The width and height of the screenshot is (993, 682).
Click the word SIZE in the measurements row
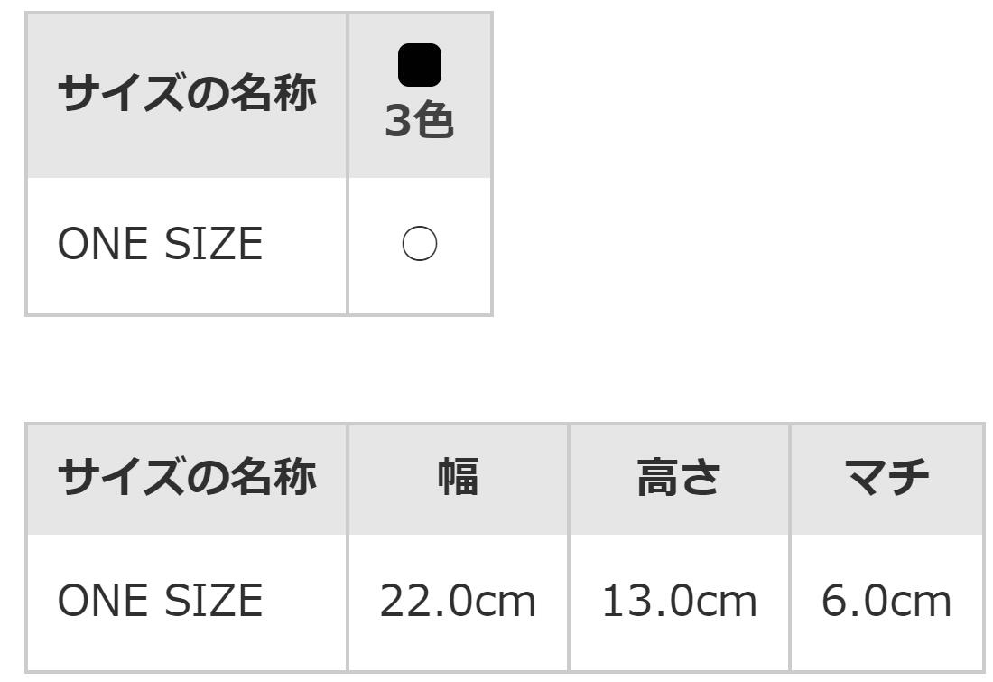coord(212,601)
